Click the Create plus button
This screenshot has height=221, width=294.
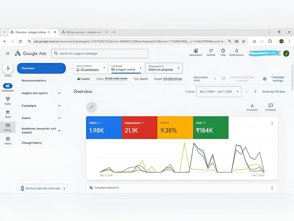point(8,68)
